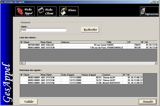Click Heure d'appel column header
This screenshot has width=160, height=106.
pyautogui.click(x=92, y=75)
